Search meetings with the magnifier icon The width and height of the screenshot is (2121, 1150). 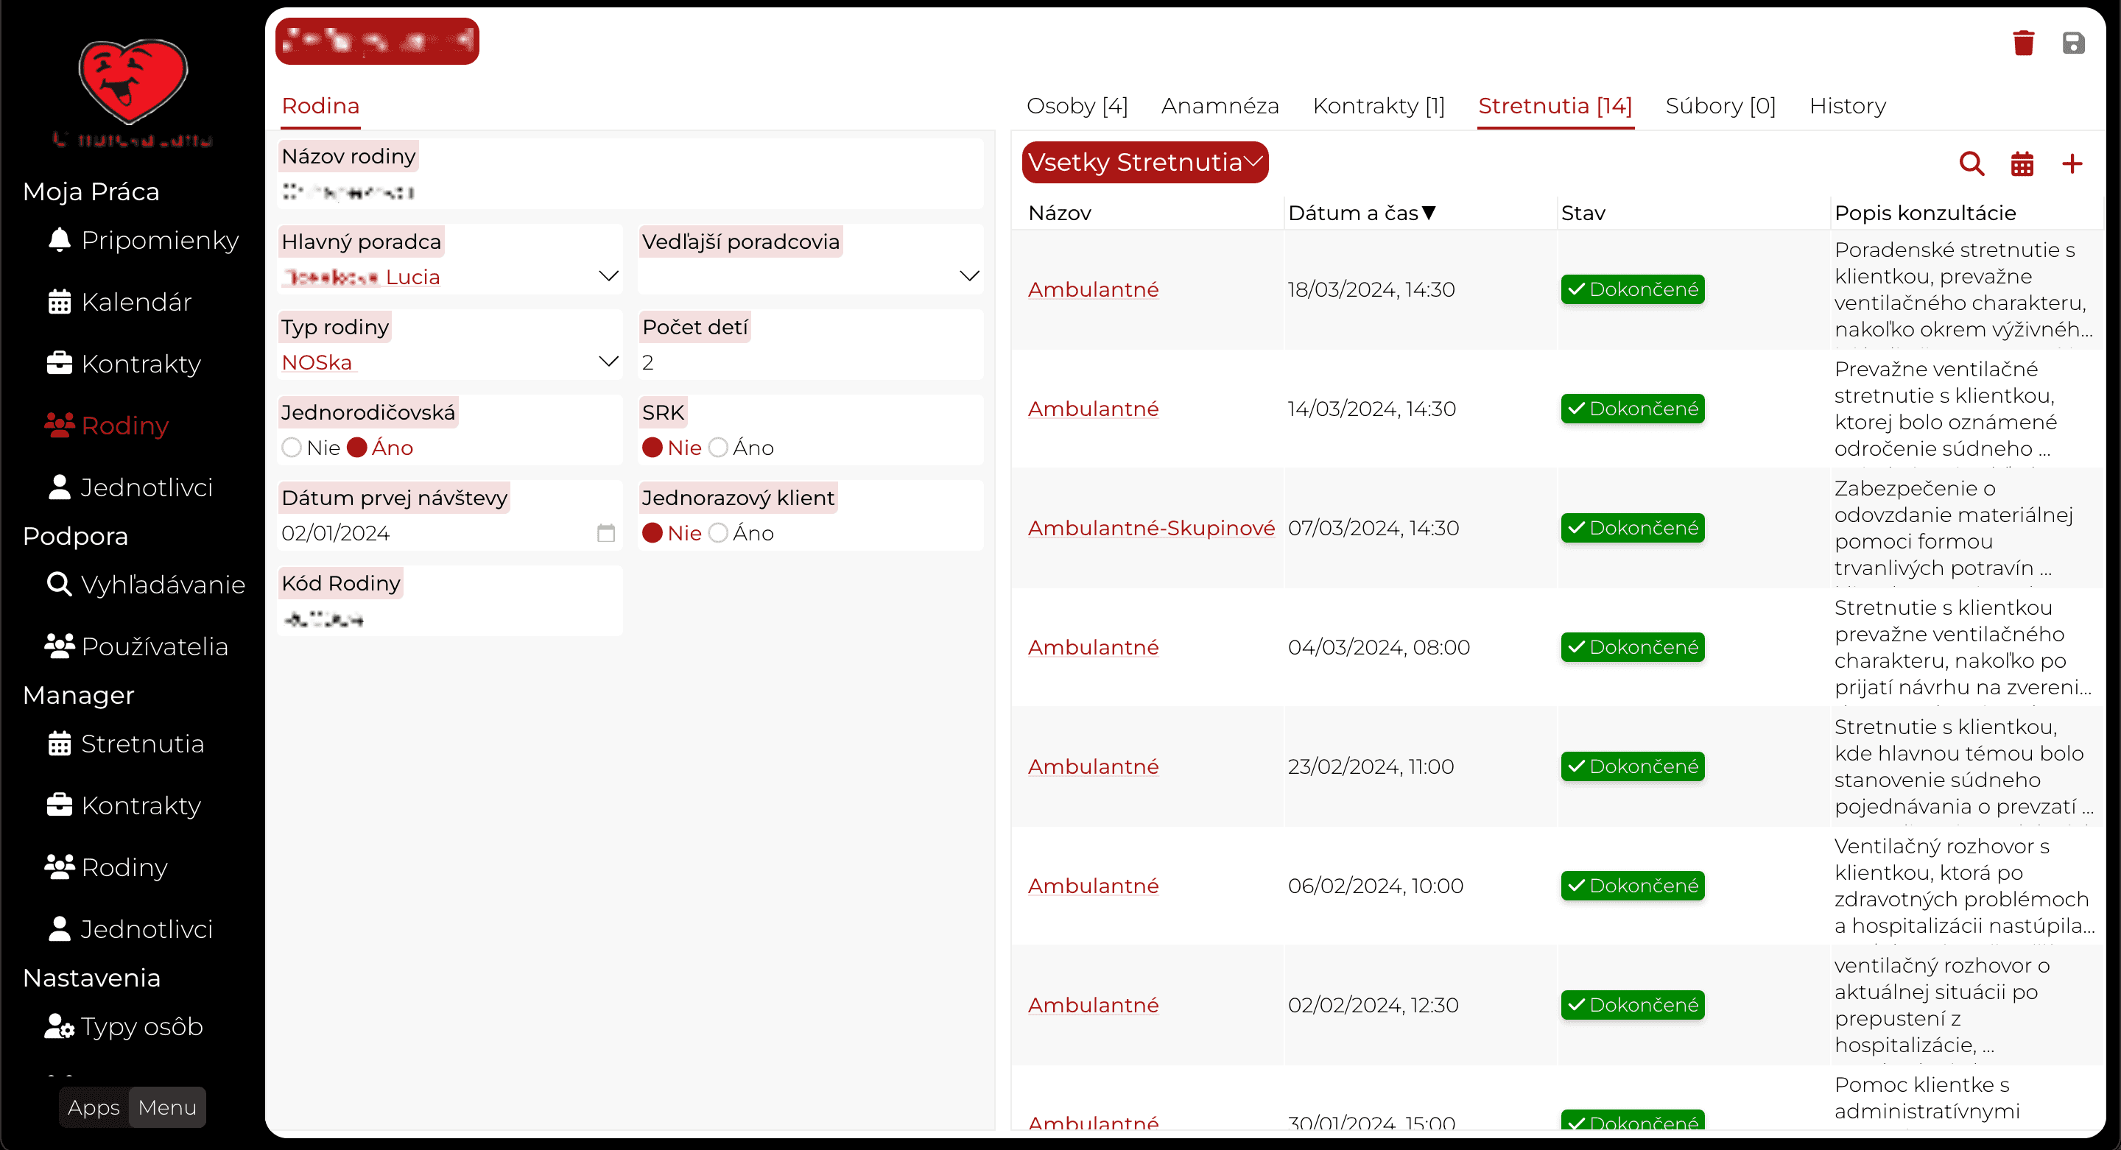click(x=1971, y=164)
